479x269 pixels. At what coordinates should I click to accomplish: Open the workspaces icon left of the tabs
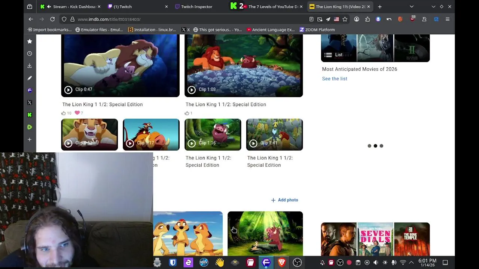(x=30, y=6)
